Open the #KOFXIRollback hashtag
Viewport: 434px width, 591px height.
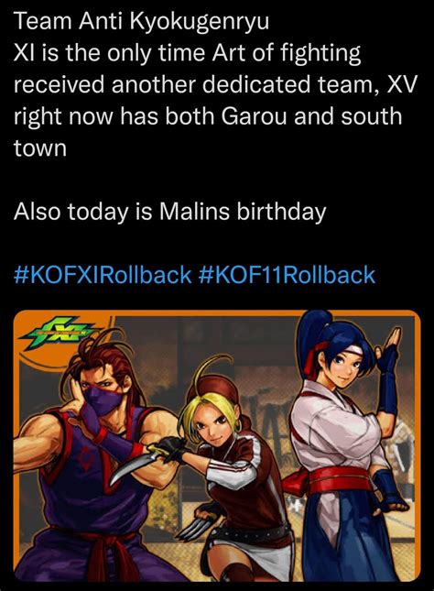103,274
